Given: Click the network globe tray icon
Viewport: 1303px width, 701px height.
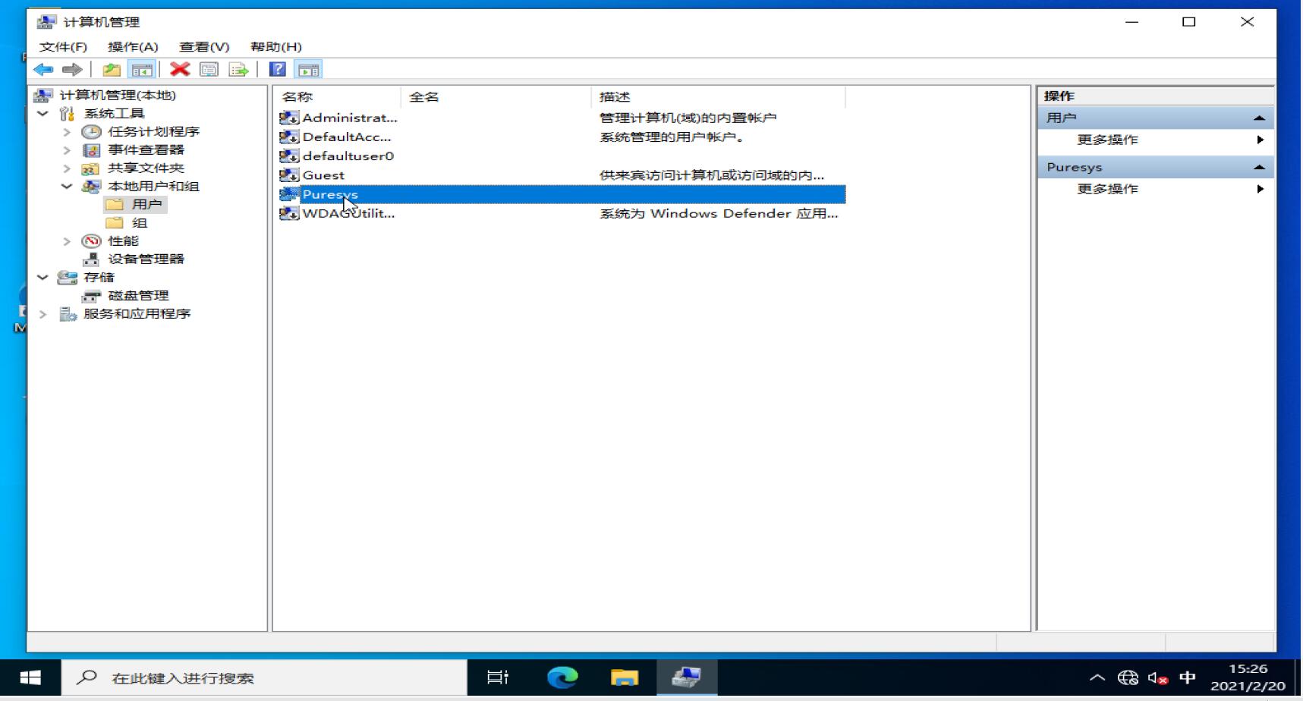Looking at the screenshot, I should [1128, 677].
